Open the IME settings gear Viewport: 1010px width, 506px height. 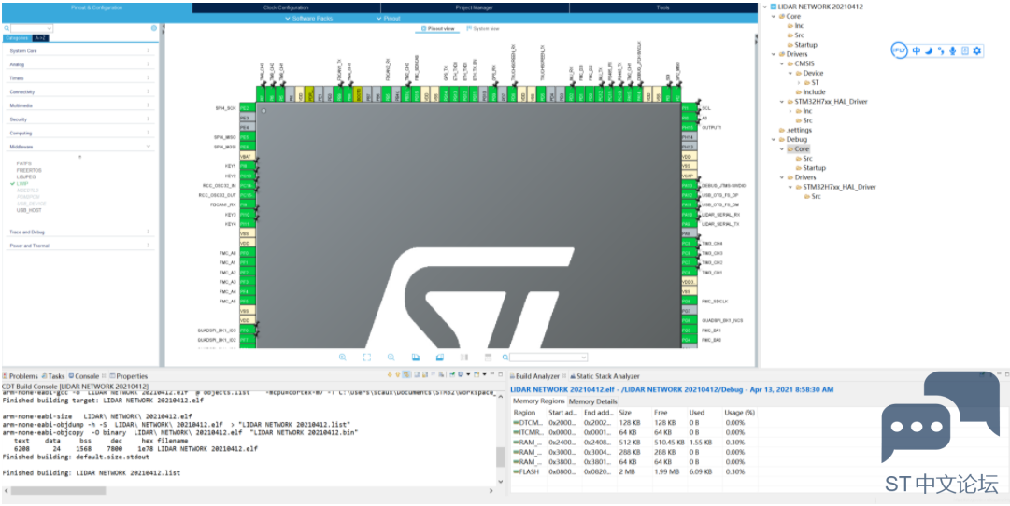[977, 50]
